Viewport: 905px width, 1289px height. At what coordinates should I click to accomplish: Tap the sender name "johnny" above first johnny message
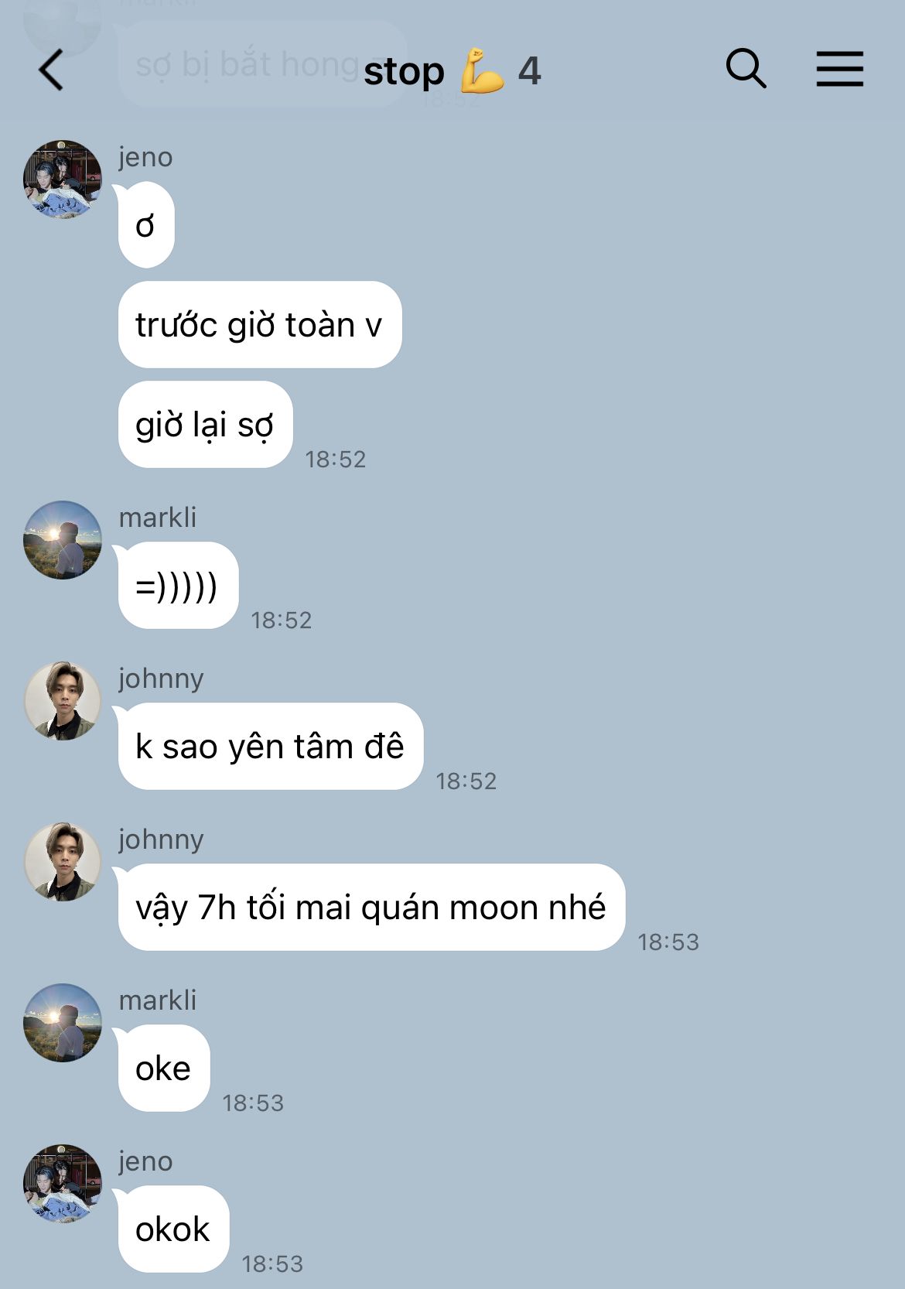pyautogui.click(x=161, y=679)
